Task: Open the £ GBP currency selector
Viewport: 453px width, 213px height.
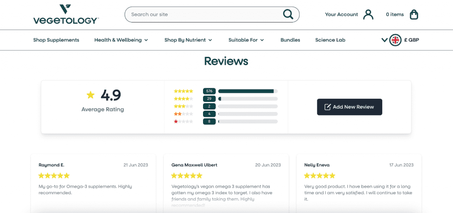Action: pyautogui.click(x=411, y=40)
